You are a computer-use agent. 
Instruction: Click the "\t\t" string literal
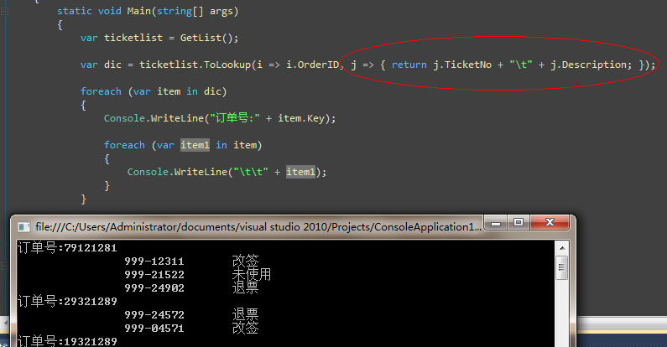[251, 172]
